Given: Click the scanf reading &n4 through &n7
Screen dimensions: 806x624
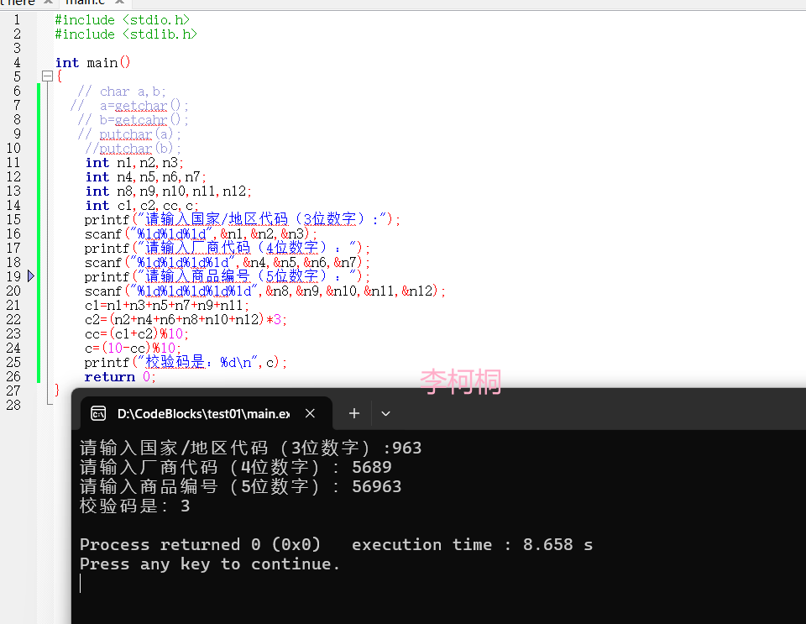Looking at the screenshot, I should click(228, 263).
